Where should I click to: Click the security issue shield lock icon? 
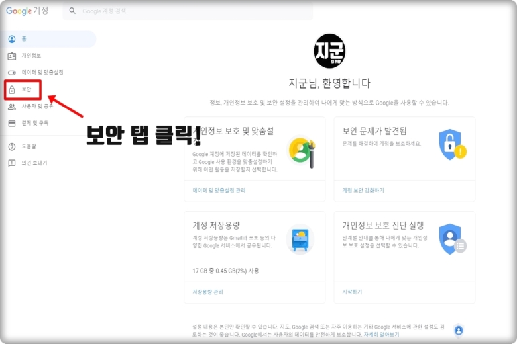(x=452, y=144)
